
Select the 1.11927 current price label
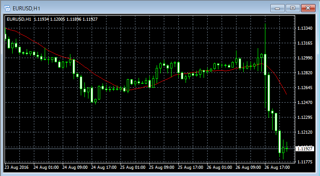(x=305, y=149)
